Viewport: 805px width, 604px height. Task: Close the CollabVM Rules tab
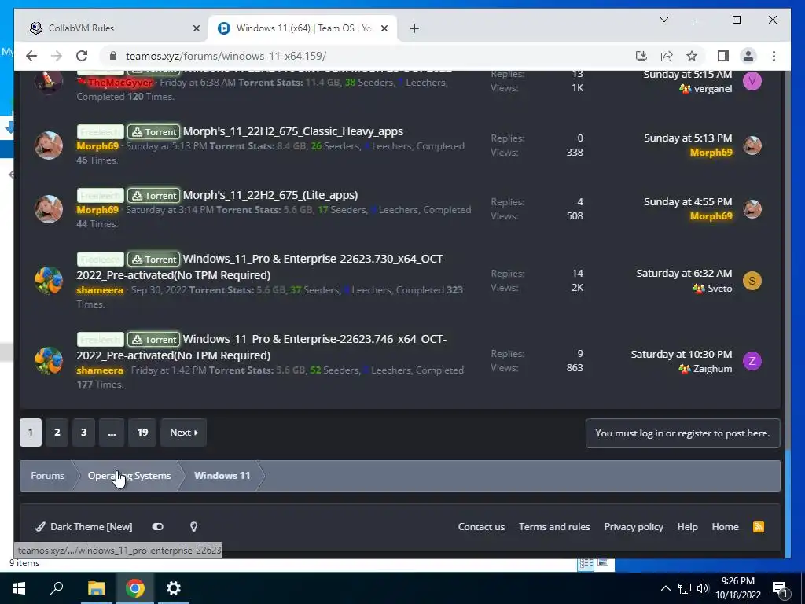pyautogui.click(x=196, y=28)
